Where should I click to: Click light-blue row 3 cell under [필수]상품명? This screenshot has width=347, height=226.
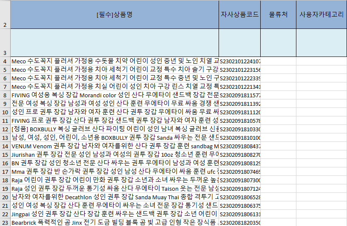[x=115, y=42]
